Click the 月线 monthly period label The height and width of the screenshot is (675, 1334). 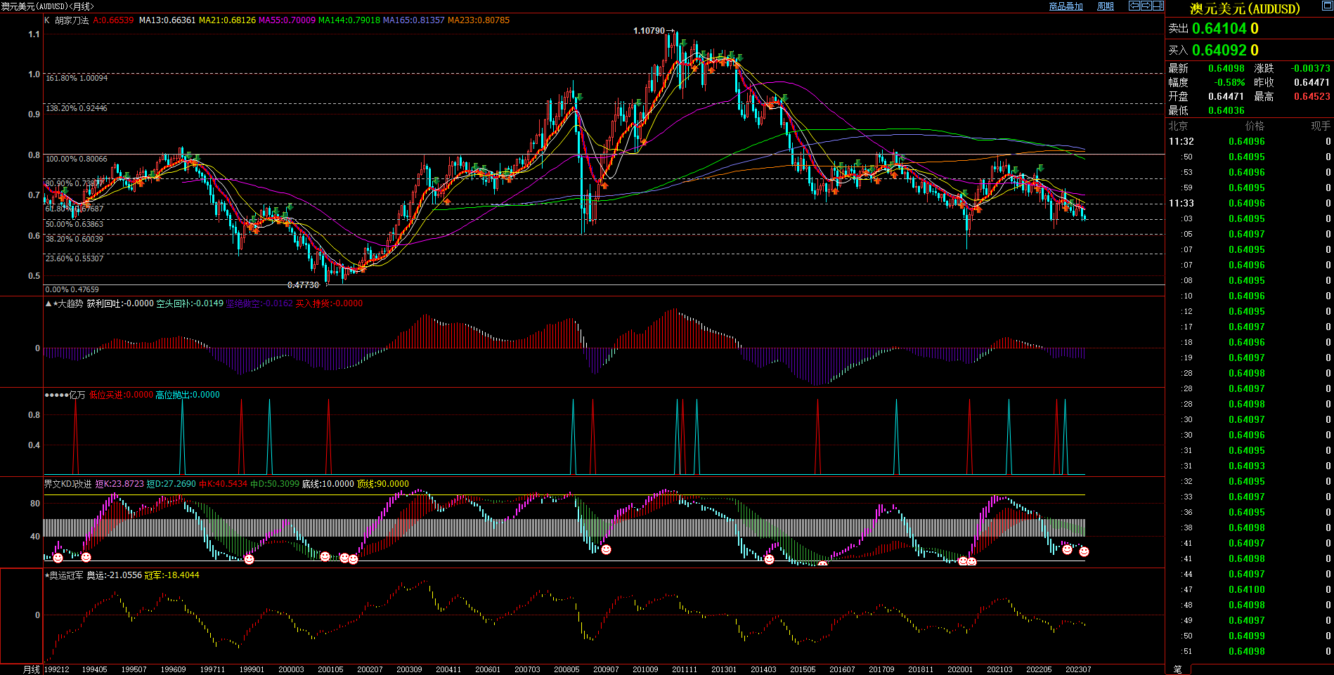[x=32, y=669]
